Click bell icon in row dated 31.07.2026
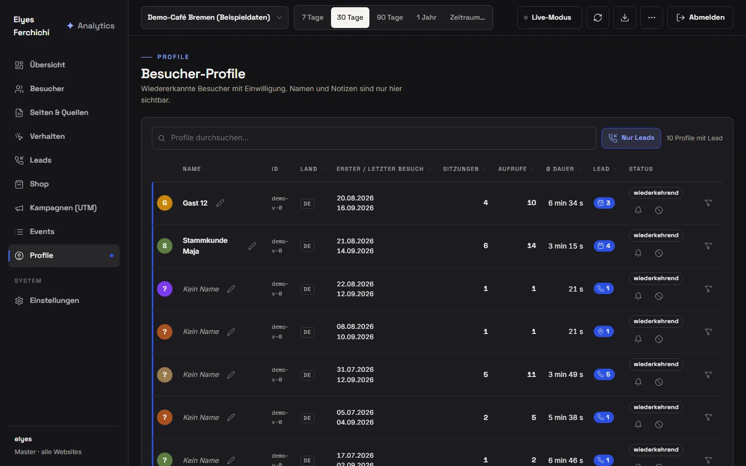Viewport: 746px width, 466px height. 638,382
